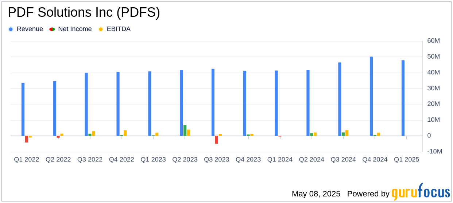Viewport: 453px width, 203px height.
Task: Click the Q1 2022 red net income bar
Action: 27,139
